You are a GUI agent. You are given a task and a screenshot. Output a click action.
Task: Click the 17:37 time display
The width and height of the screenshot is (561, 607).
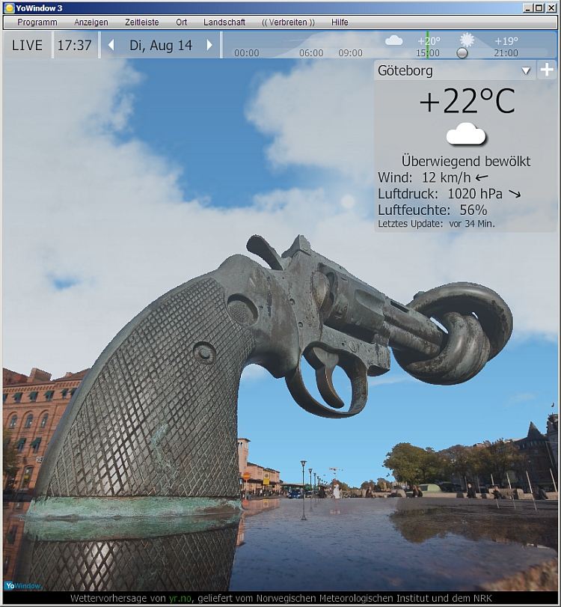[x=74, y=45]
